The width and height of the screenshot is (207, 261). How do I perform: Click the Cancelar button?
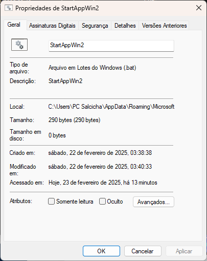tap(143, 251)
